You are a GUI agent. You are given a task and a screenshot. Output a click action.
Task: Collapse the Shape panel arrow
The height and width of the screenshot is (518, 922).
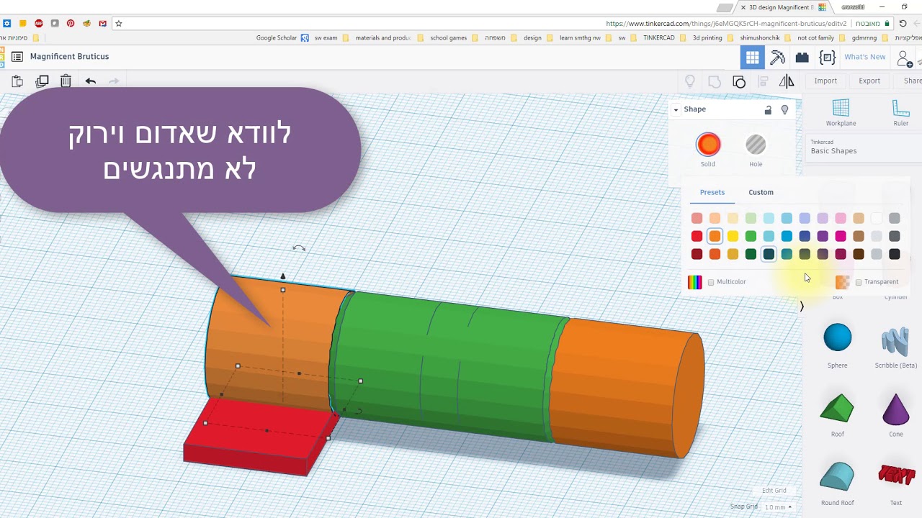click(676, 109)
